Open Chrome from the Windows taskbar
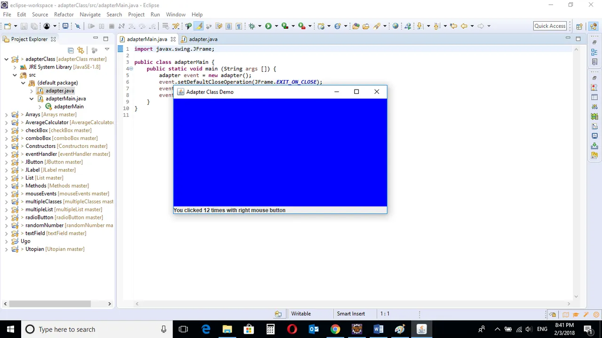The image size is (602, 338). click(x=335, y=329)
